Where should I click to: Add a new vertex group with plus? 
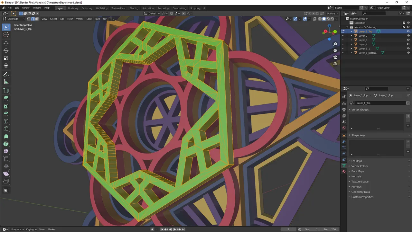[408, 116]
